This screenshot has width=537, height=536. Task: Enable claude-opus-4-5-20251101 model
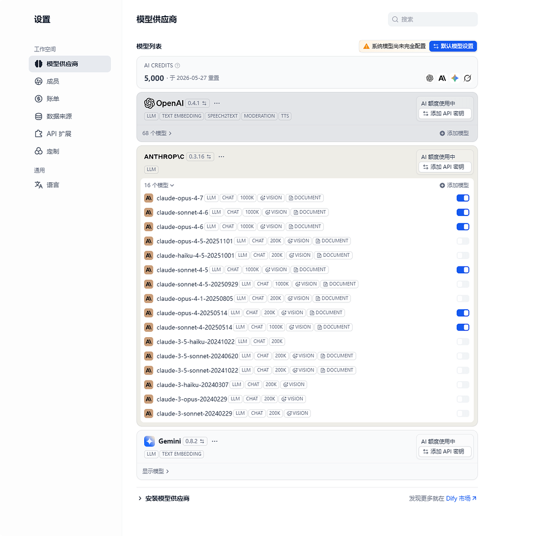tap(463, 241)
